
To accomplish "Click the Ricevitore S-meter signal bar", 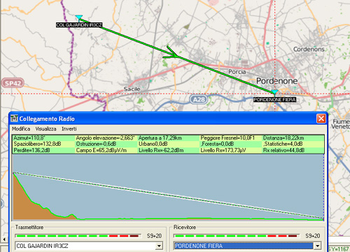I will pos(237,236).
